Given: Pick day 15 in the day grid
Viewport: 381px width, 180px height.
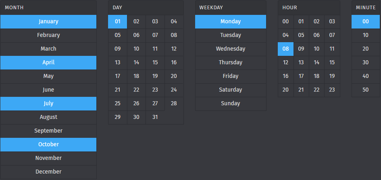Looking at the screenshot, I should point(155,63).
